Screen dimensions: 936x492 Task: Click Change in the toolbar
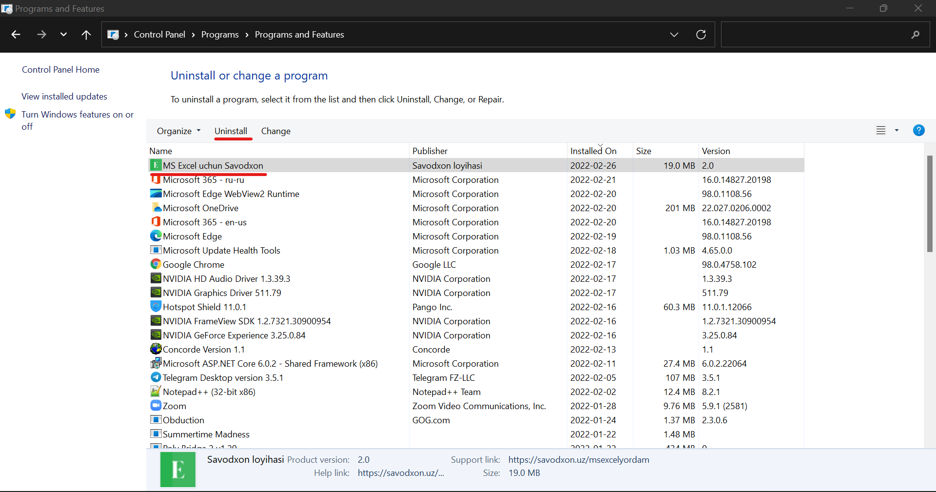(275, 131)
